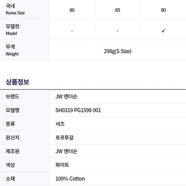Select Korea size 90 cell

[x=163, y=10]
